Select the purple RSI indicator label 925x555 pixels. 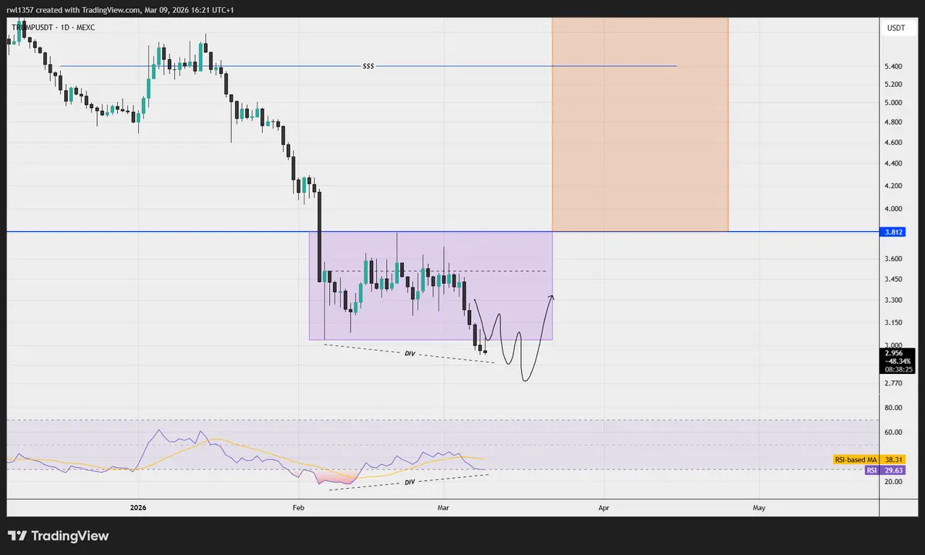(x=871, y=469)
